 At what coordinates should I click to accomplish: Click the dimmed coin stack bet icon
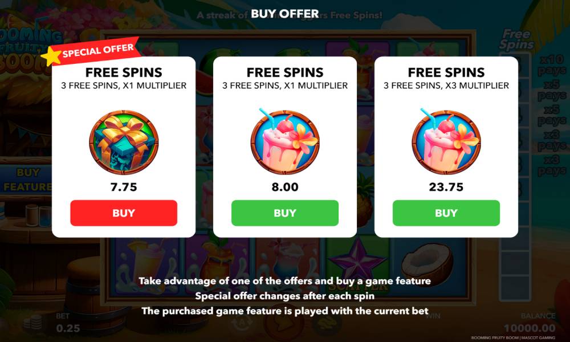pos(32,323)
